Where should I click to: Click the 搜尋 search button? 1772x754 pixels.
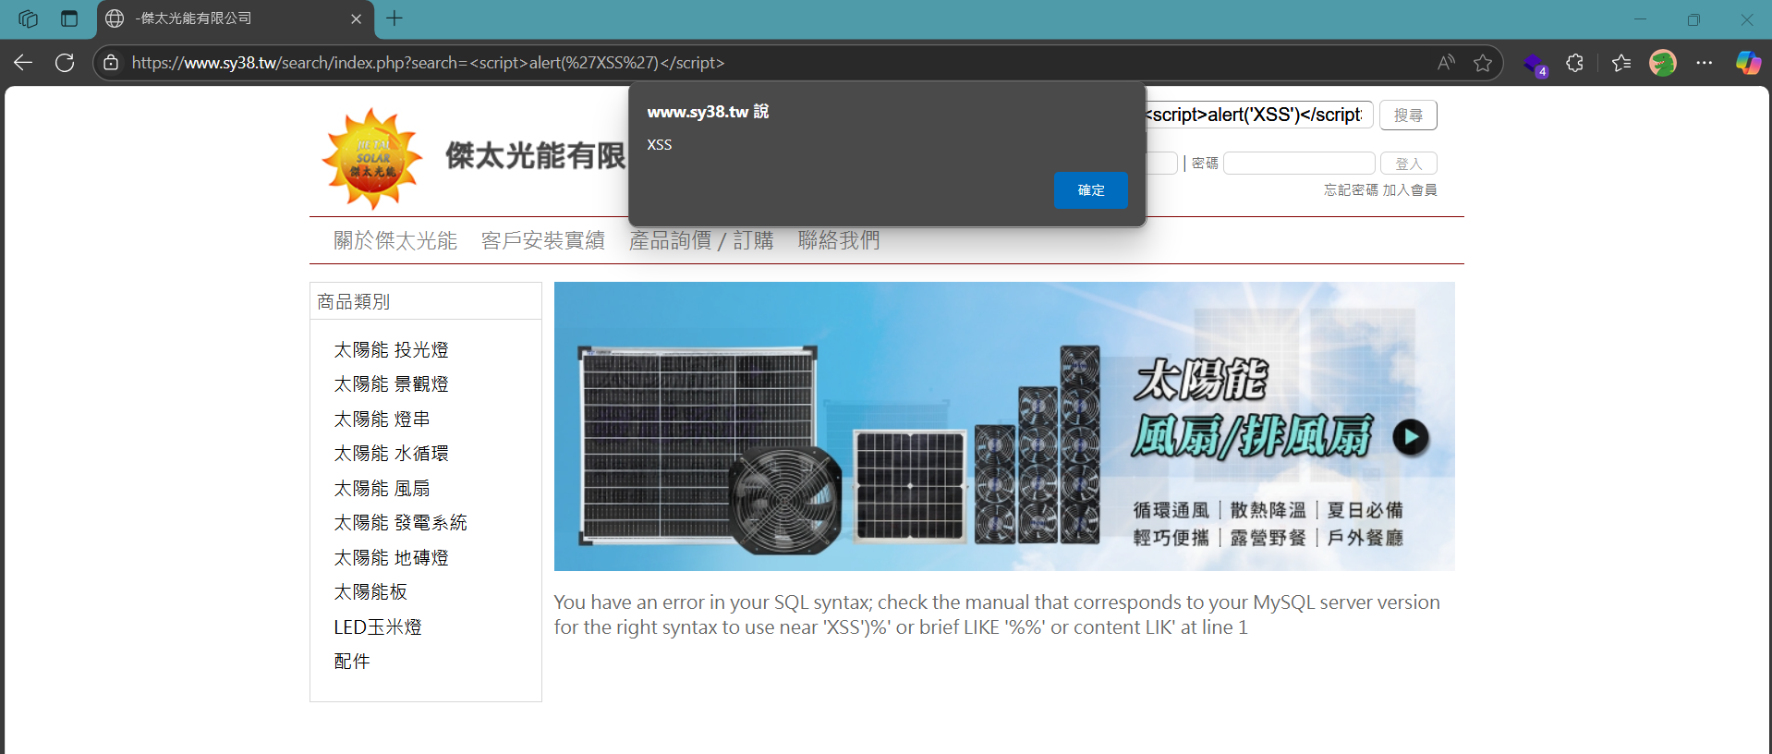coord(1408,115)
